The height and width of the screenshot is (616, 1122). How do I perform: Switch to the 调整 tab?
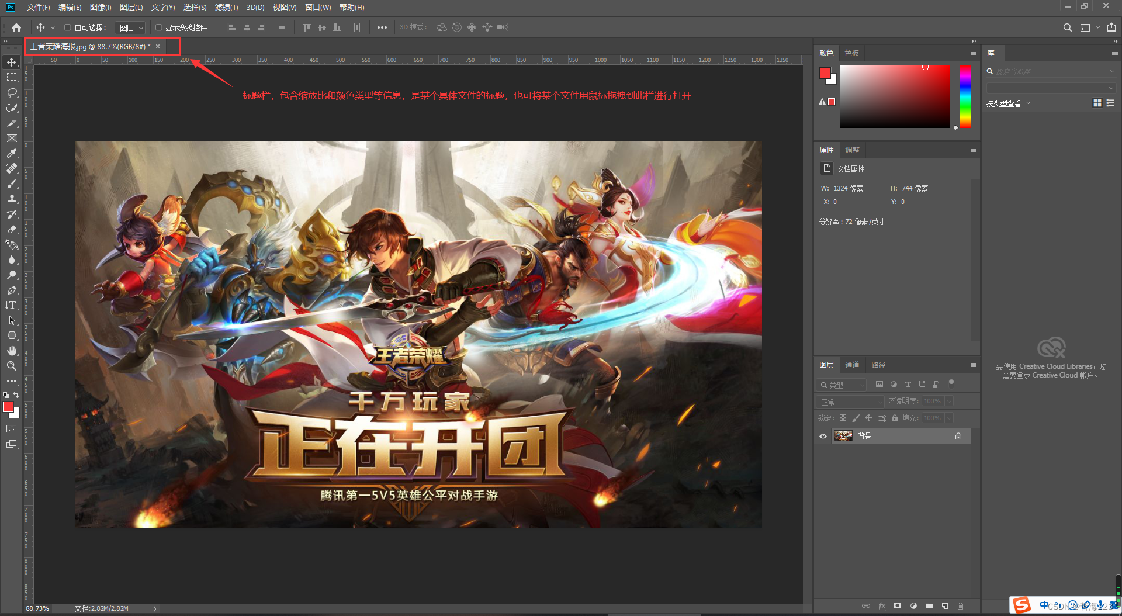point(852,150)
